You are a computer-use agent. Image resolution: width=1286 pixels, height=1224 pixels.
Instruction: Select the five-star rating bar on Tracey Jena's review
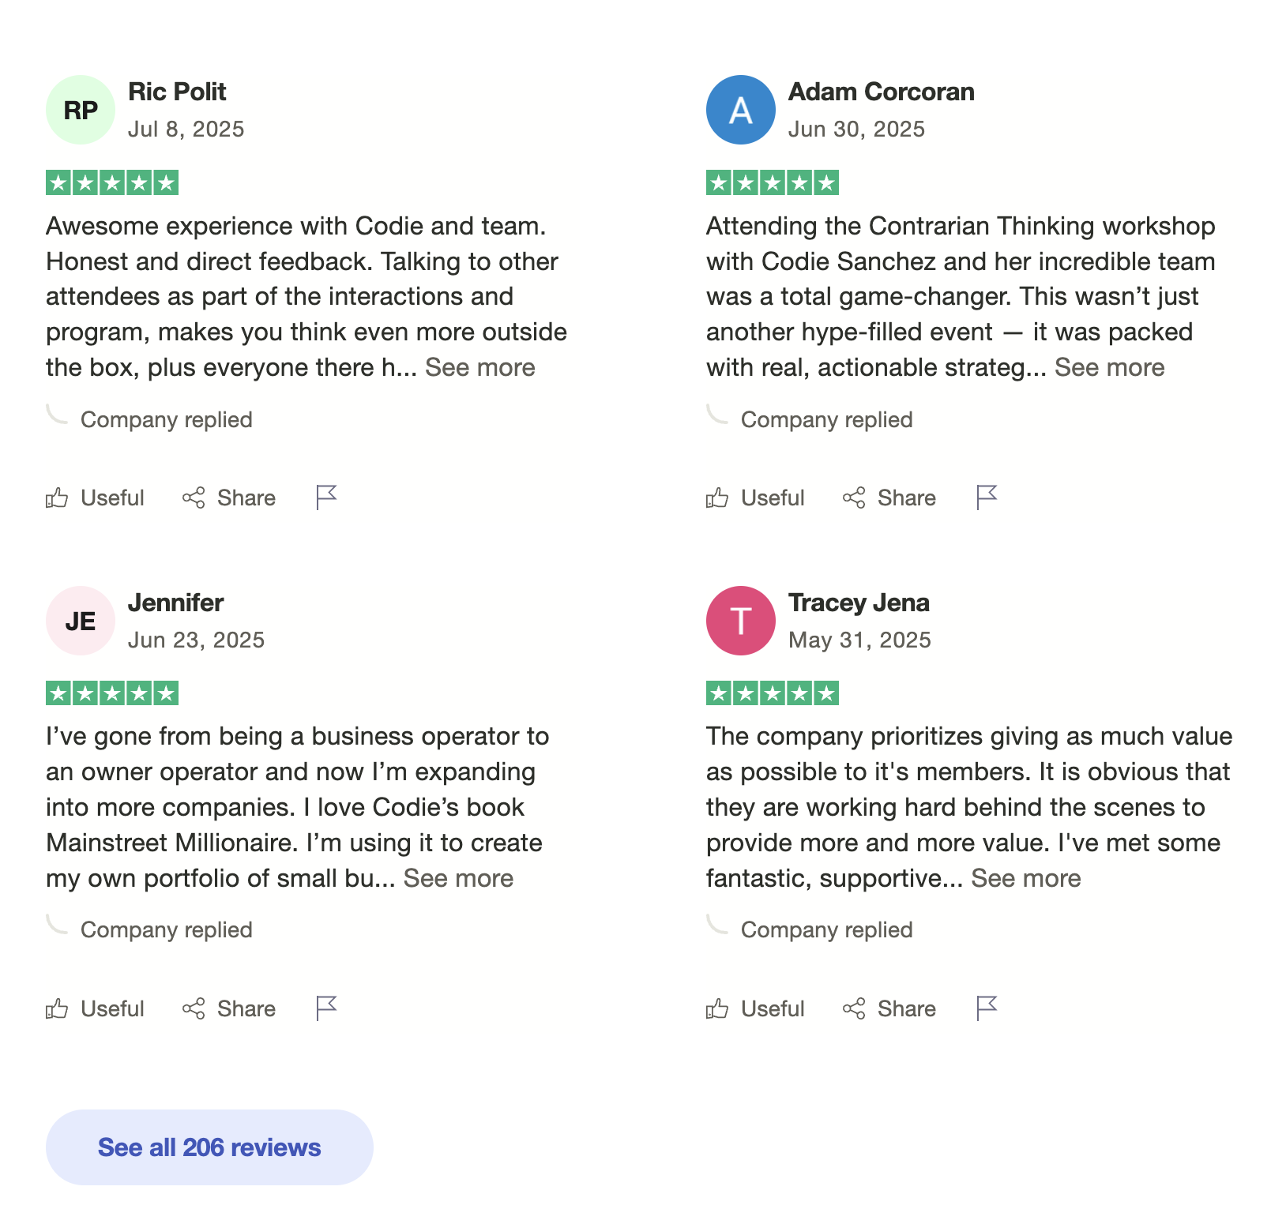[x=772, y=693]
